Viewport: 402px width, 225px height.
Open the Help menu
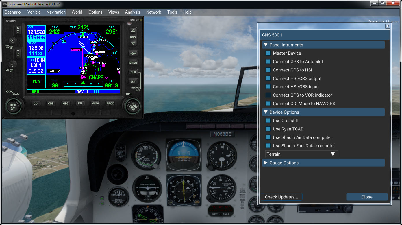(x=187, y=12)
